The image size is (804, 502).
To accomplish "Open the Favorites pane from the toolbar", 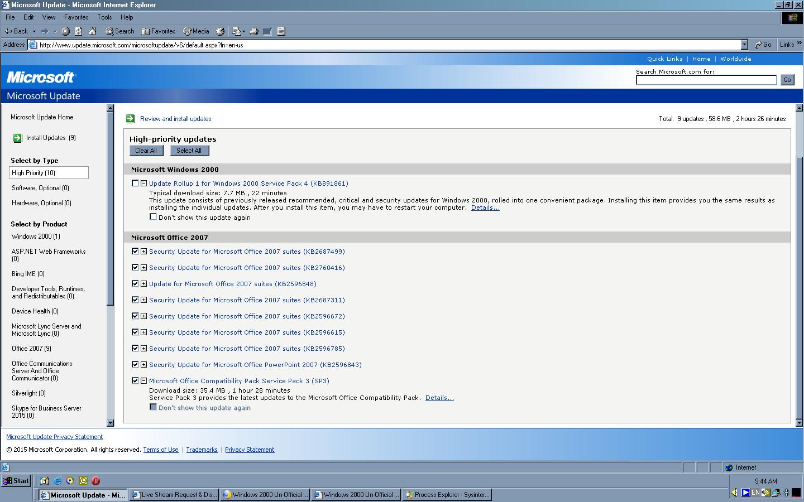I will 158,31.
